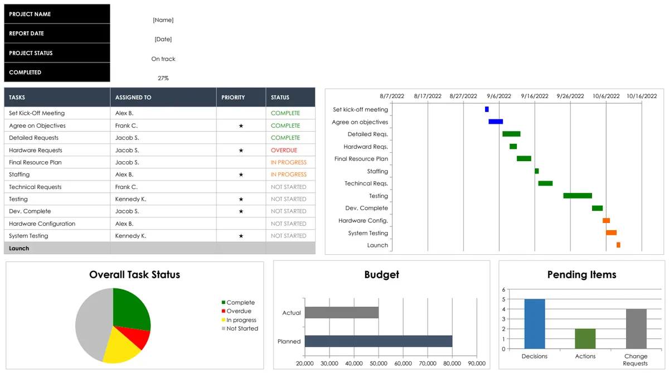Click the red Overdue legend swatch
The width and height of the screenshot is (669, 373).
click(x=224, y=311)
